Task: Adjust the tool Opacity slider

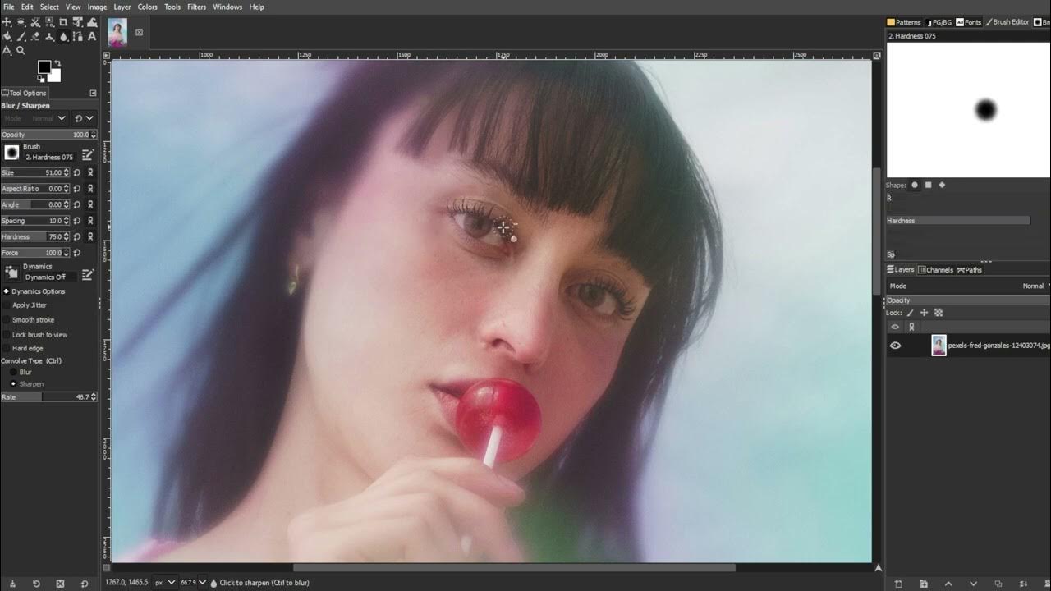Action: pyautogui.click(x=48, y=135)
